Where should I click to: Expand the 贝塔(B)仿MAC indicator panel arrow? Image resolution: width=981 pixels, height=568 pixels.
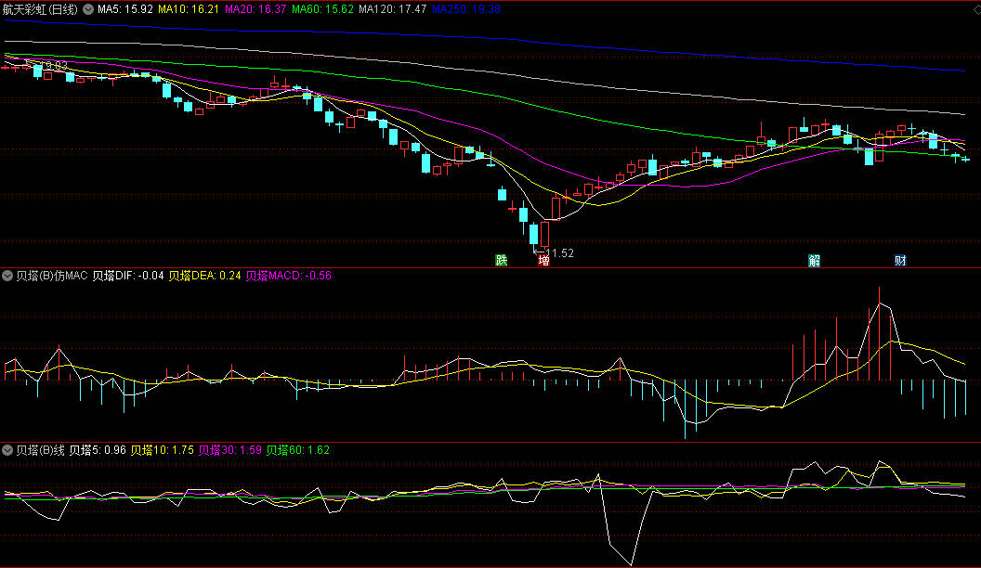point(7,276)
